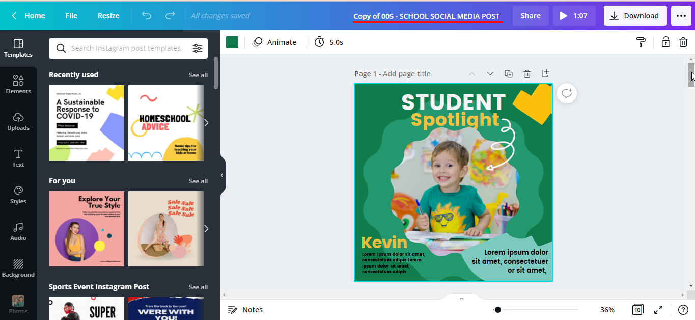
Task: Select the WE'RE WITH YOU sports template
Action: point(166,308)
